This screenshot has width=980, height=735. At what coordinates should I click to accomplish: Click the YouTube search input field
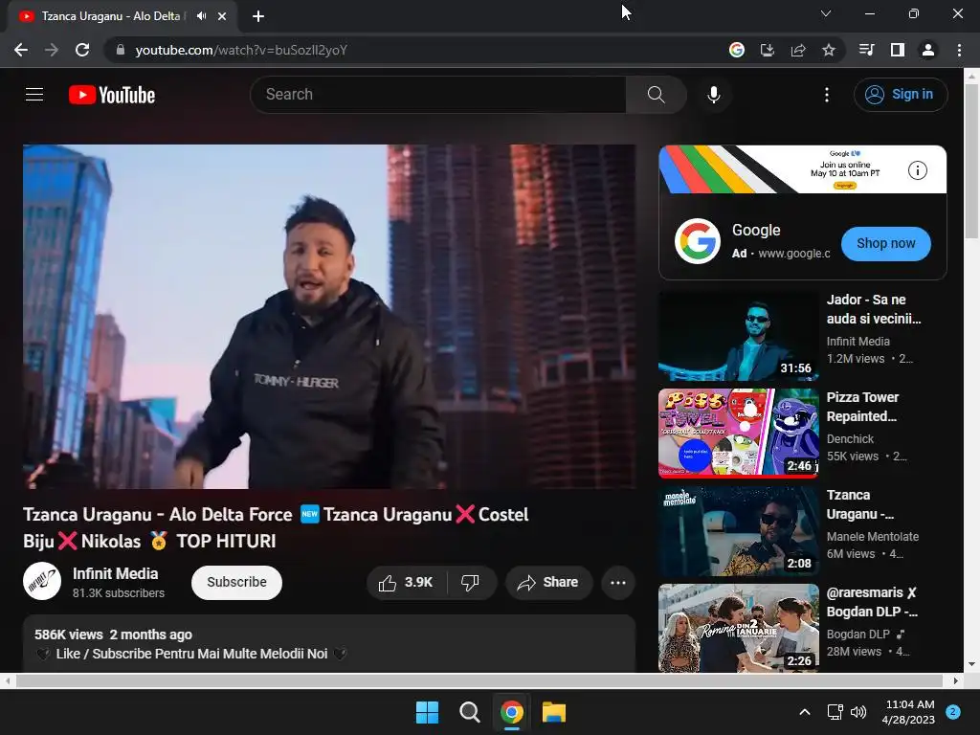(x=438, y=95)
